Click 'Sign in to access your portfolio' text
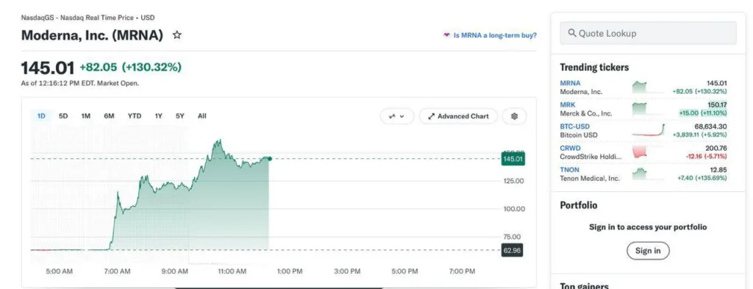753x289 pixels. [x=648, y=227]
